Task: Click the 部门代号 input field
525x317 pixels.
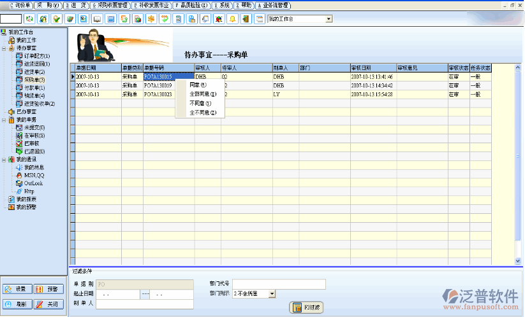Action: (x=279, y=284)
